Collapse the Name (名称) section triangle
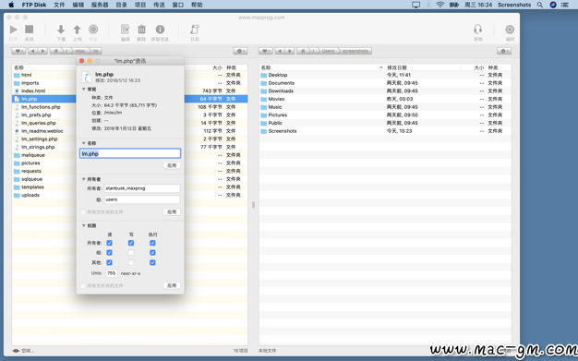The width and height of the screenshot is (578, 361). click(83, 143)
